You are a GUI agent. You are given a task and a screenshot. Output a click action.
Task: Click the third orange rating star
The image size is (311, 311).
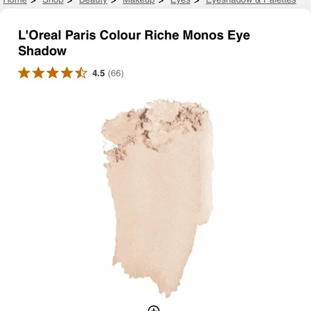53,73
